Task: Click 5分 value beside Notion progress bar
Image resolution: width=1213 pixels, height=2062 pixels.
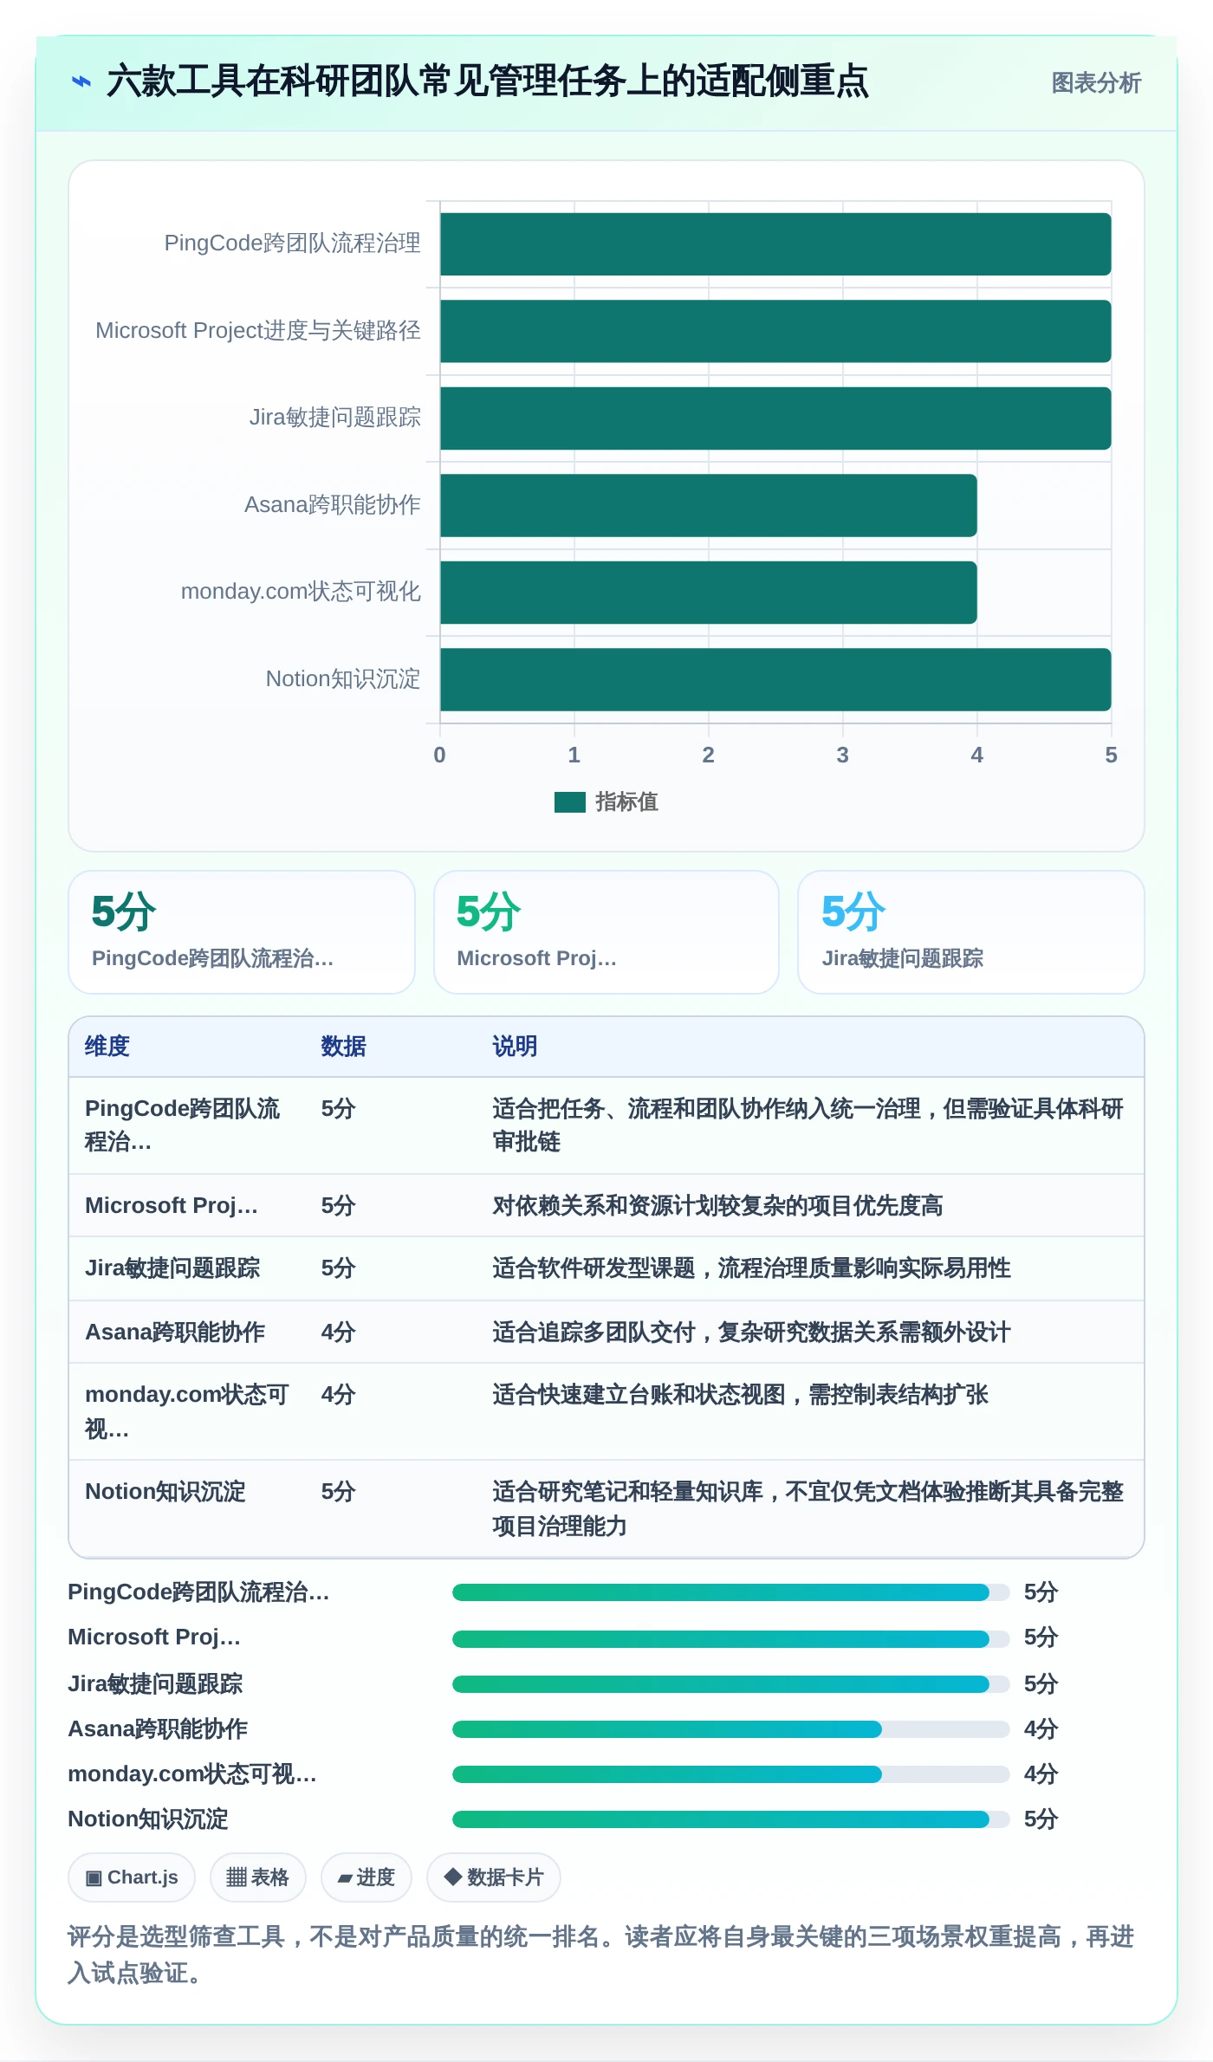Action: click(1041, 1819)
